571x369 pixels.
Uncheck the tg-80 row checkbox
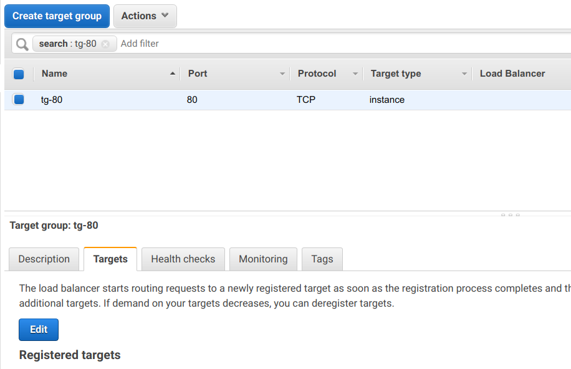click(19, 99)
